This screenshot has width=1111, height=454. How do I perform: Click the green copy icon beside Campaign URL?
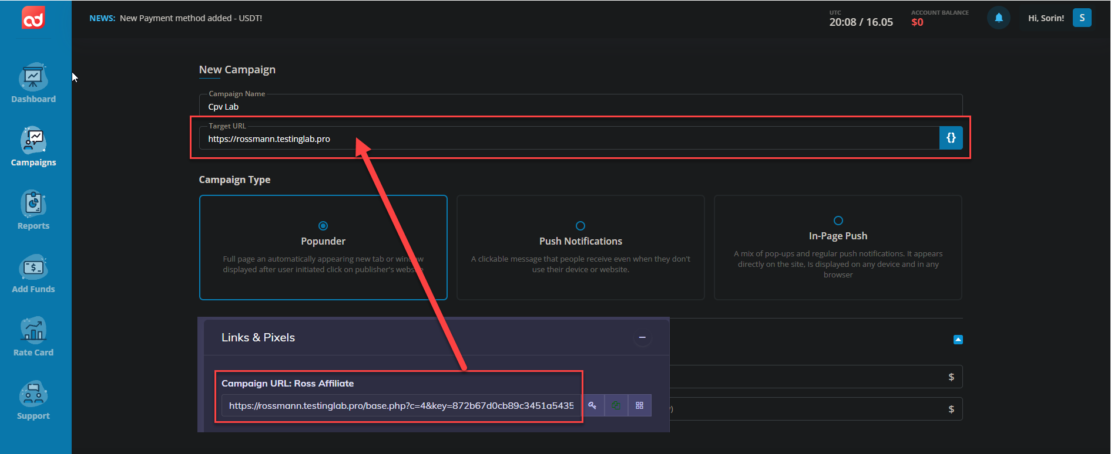coord(616,405)
